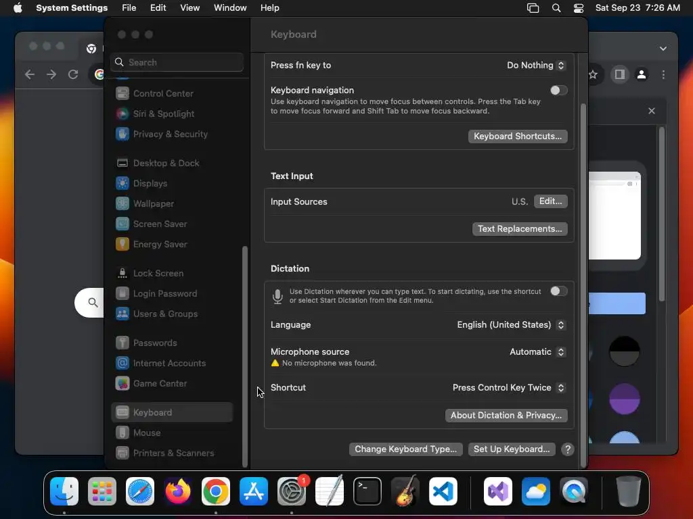Open the Microphone source dropdown
693x519 pixels.
click(x=537, y=351)
